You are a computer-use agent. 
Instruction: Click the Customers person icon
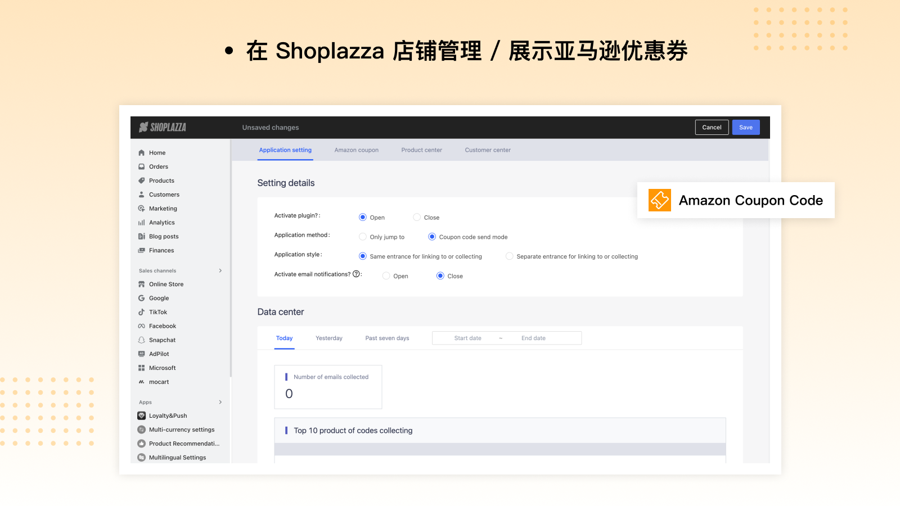142,195
